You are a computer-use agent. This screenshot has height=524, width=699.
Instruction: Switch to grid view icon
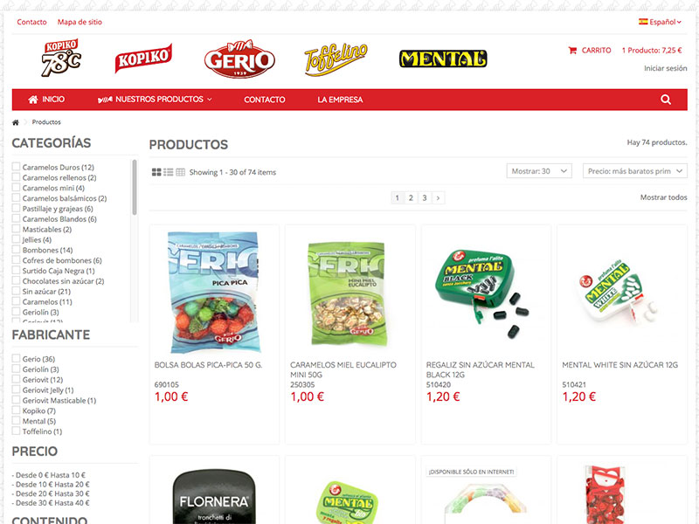tap(156, 172)
